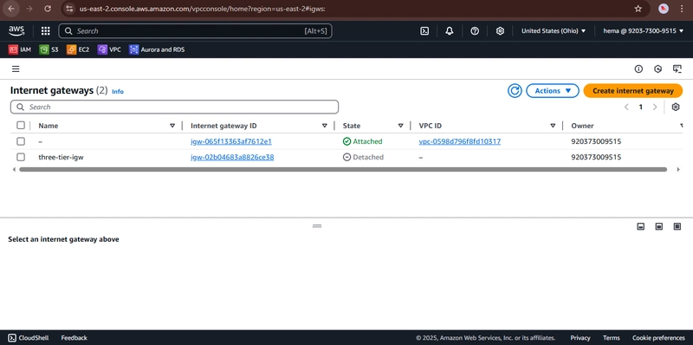Click the Attached state cell
This screenshot has width=693, height=345.
362,141
